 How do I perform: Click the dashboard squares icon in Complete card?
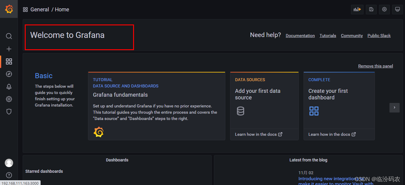[314, 111]
